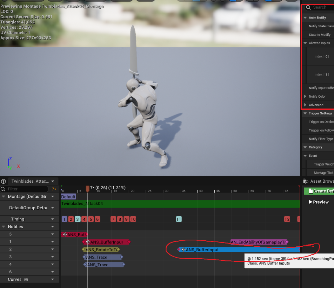Select the AN_EndAbilityOfGameplayTag notify
334x288 pixels.
point(258,242)
